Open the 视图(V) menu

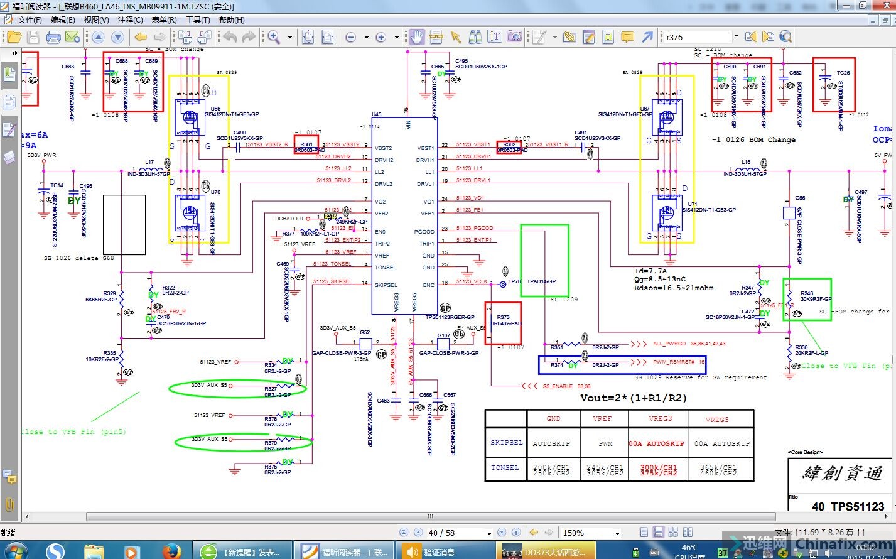(x=96, y=20)
